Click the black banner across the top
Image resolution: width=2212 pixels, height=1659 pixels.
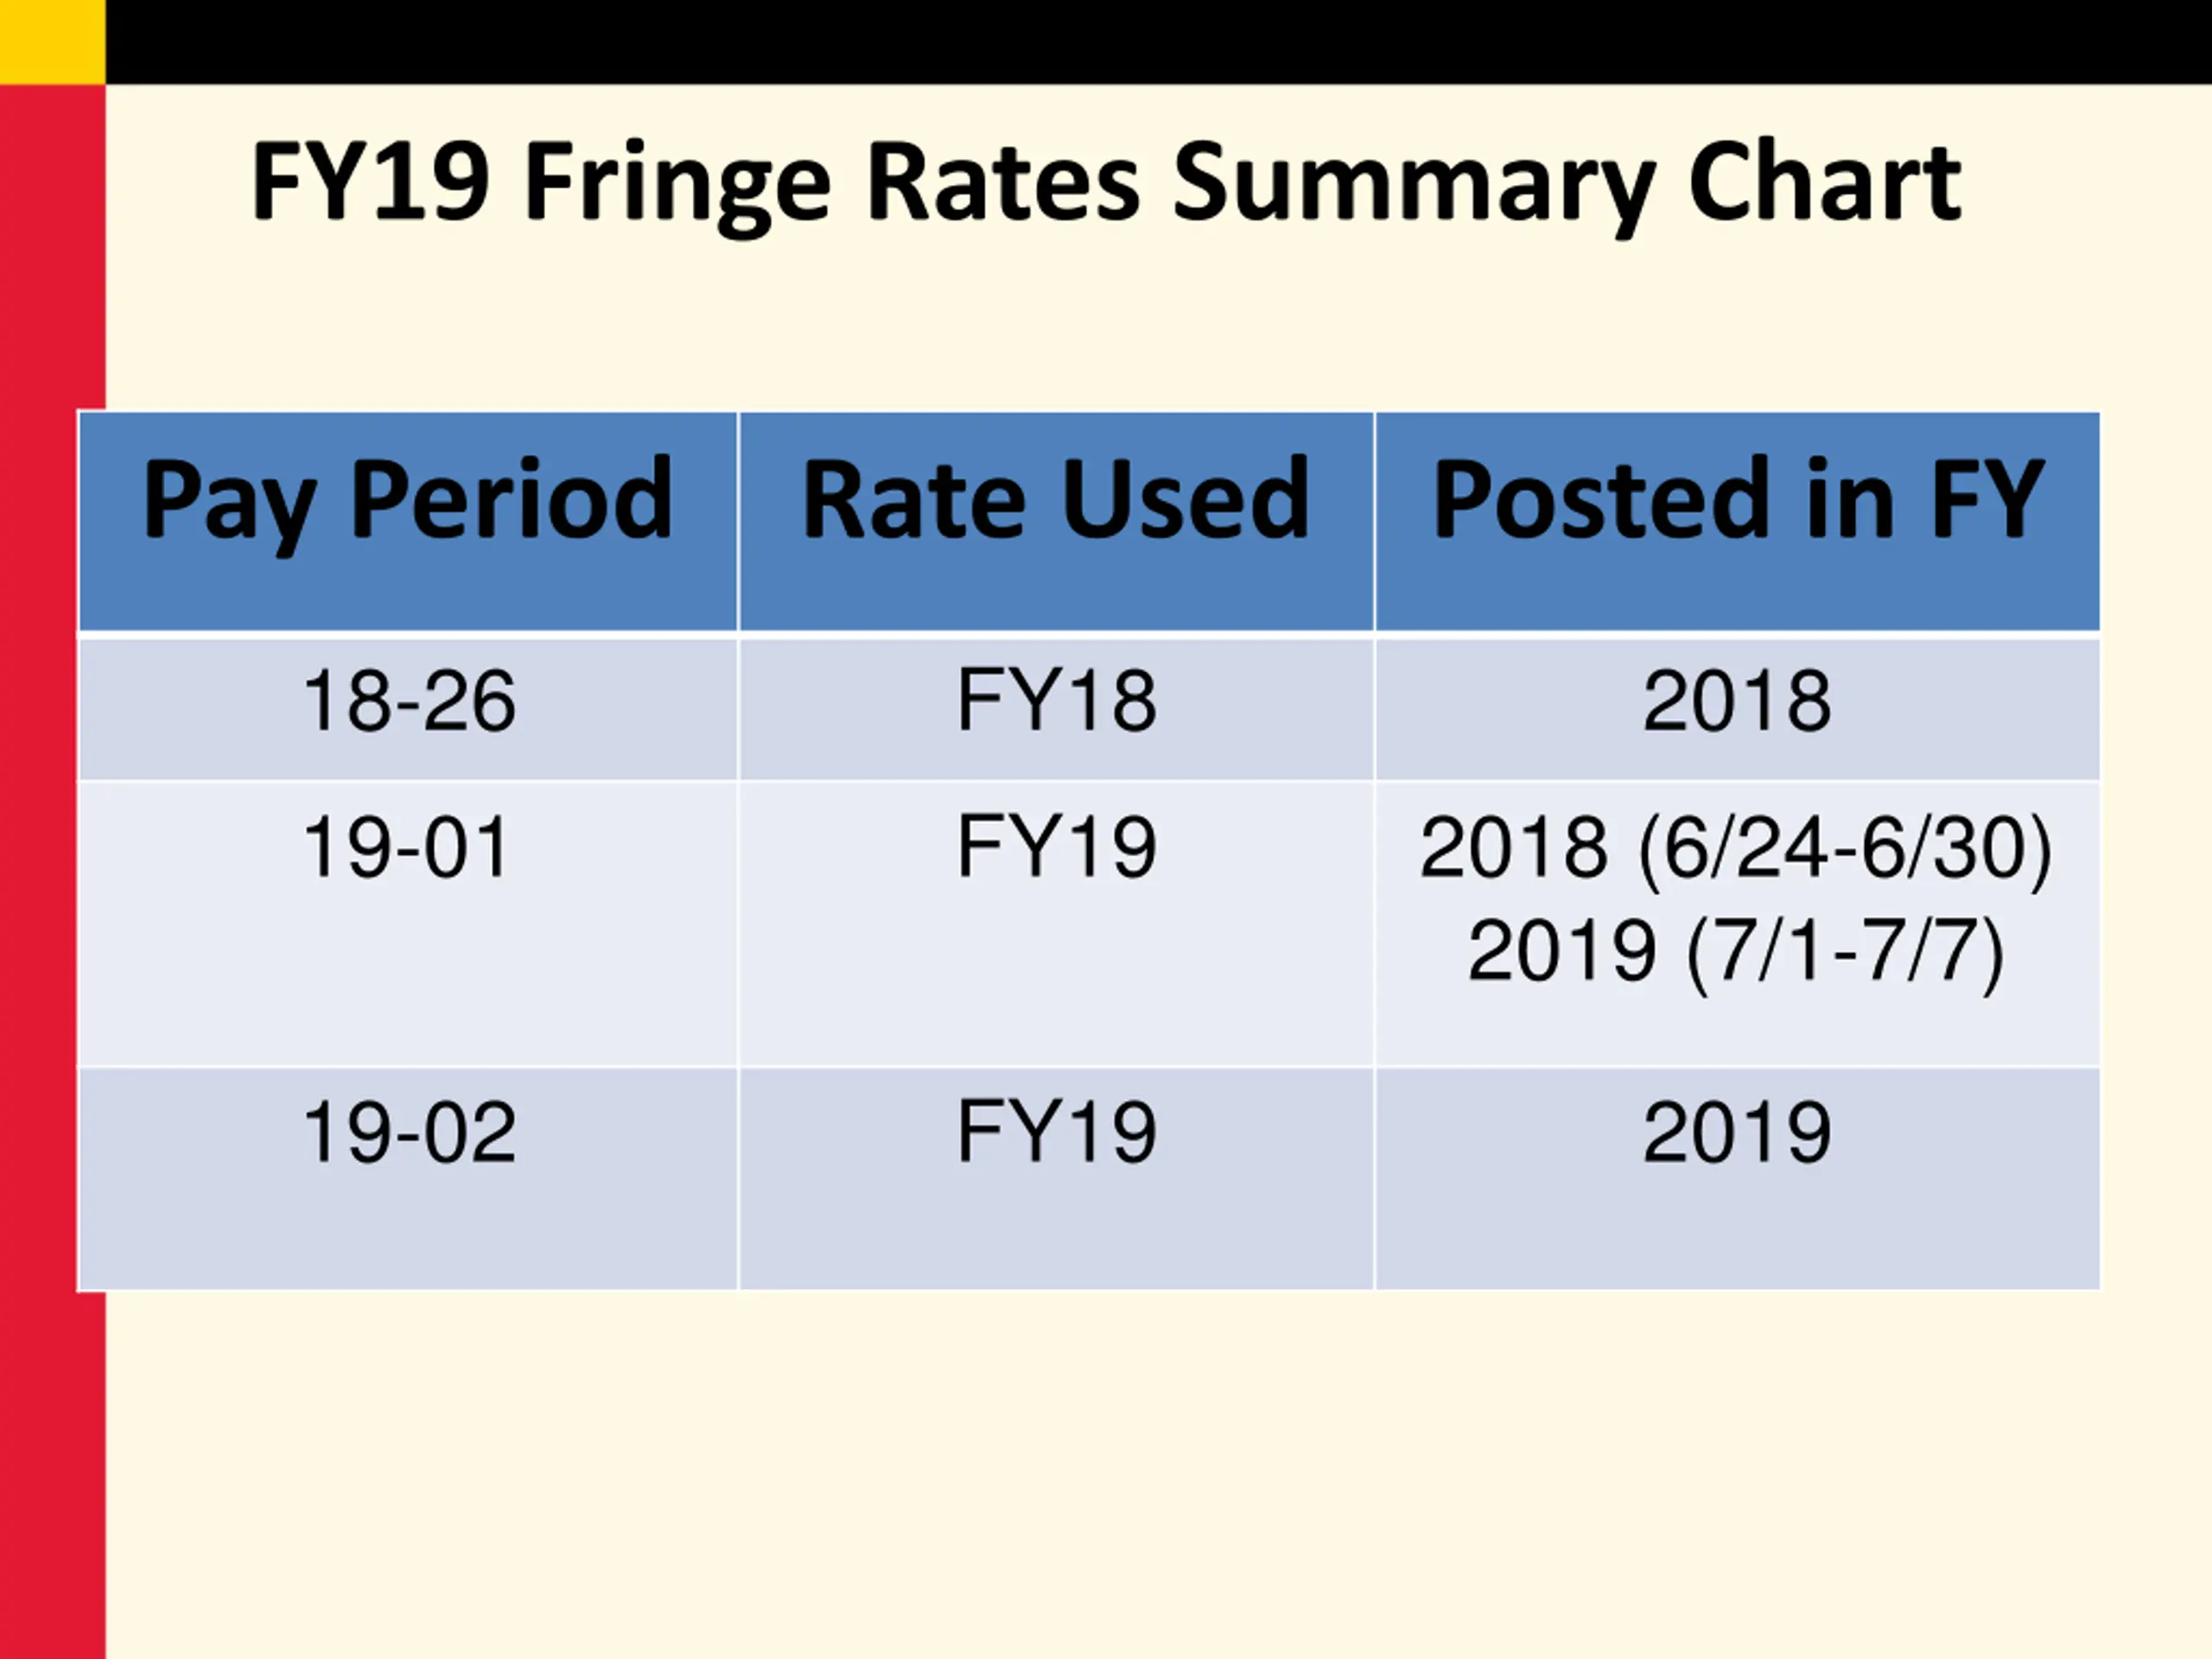[1150, 41]
